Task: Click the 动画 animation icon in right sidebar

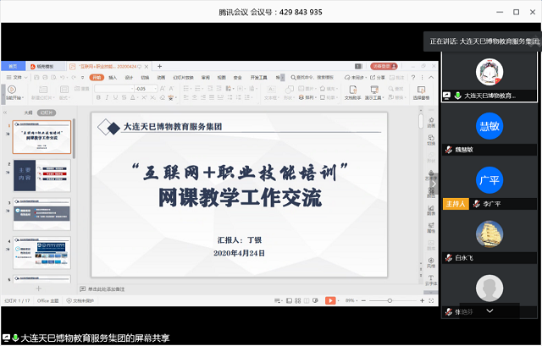Action: [x=431, y=122]
